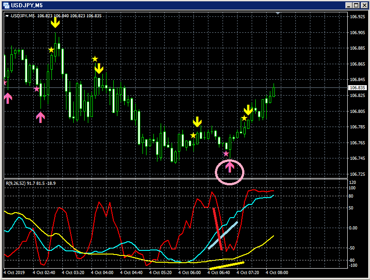Close the USDJPY,M5 chart window
The height and width of the screenshot is (280, 370).
click(x=364, y=5)
